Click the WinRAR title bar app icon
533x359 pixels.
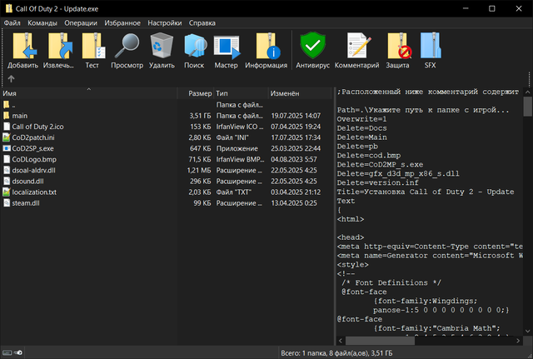click(8, 8)
